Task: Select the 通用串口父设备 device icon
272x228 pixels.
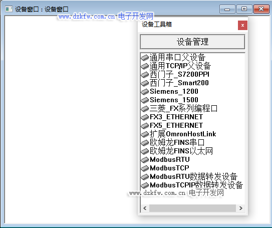Action: point(145,58)
